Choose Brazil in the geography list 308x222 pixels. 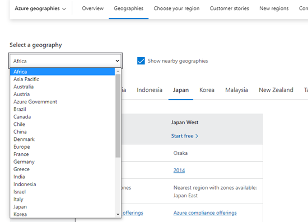62,109
